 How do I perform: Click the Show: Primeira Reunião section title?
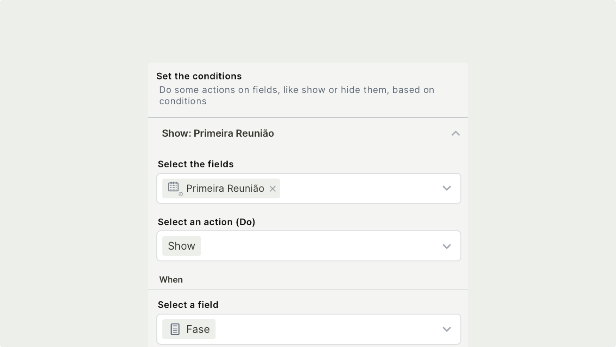tap(218, 133)
